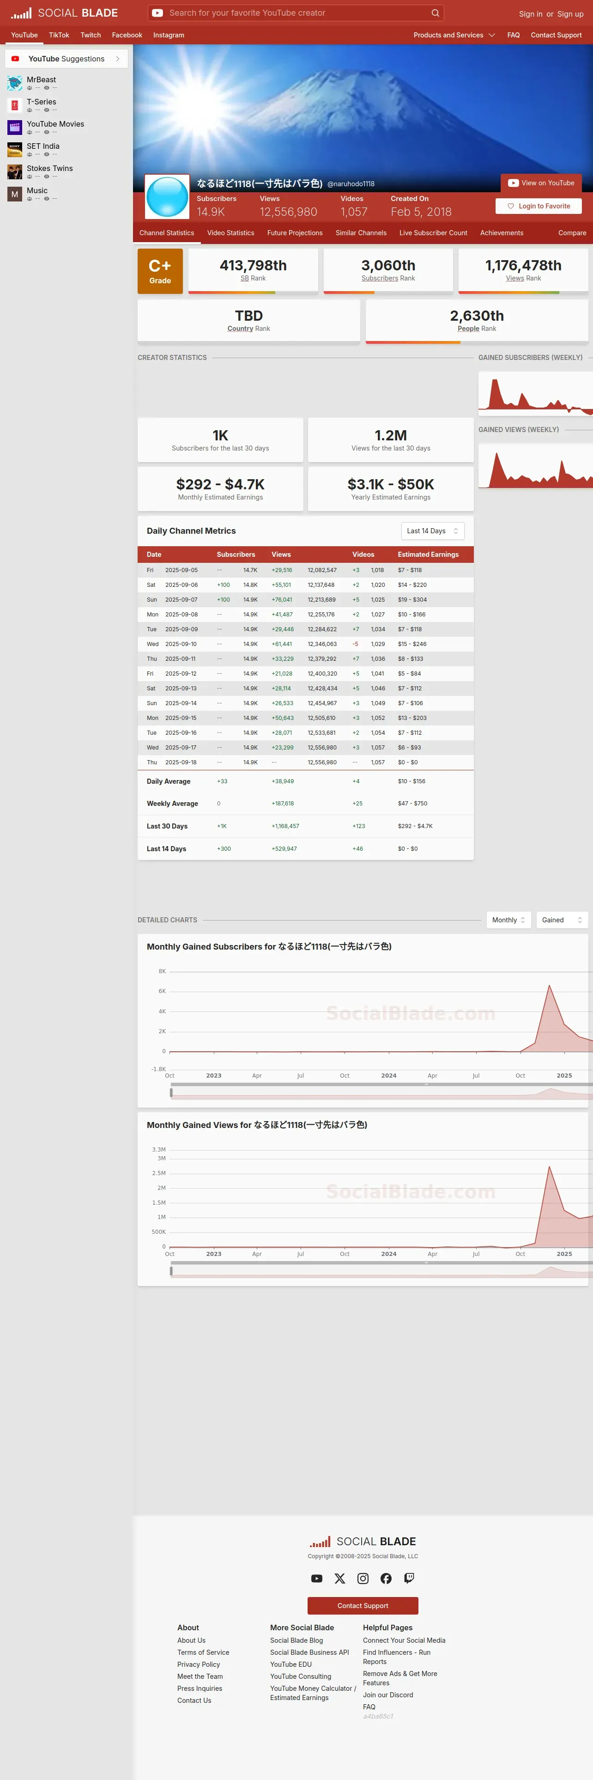Open Stokes Twins avatar in suggestions
Screen dimensions: 593x1780
click(x=14, y=172)
